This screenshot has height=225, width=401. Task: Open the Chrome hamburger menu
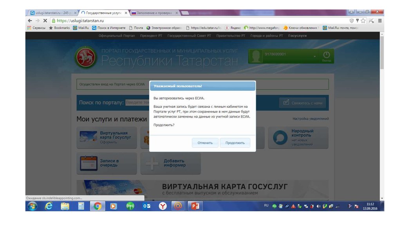coord(379,21)
